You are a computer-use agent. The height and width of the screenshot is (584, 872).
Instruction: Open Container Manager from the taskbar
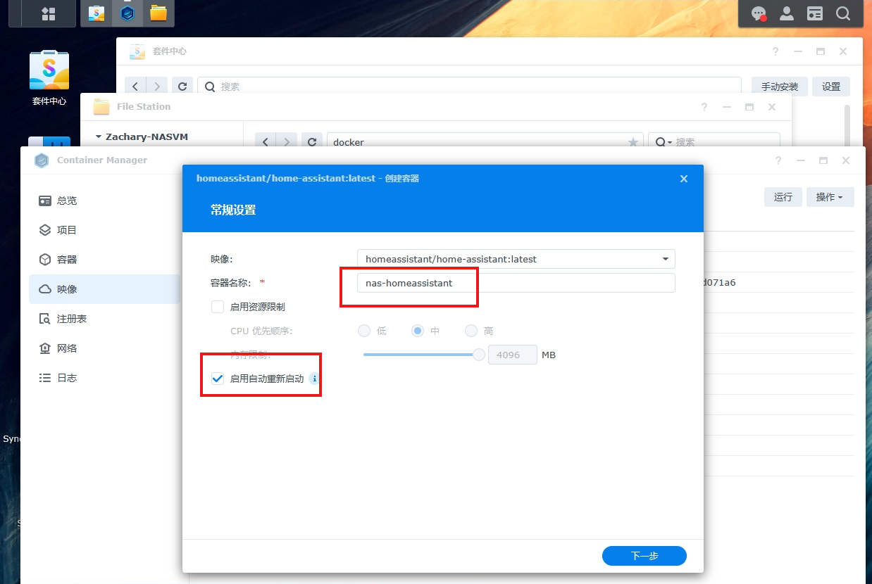click(x=127, y=13)
